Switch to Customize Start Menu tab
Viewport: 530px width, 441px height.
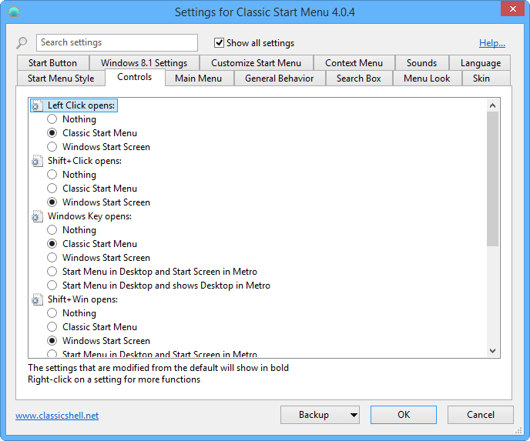(257, 63)
